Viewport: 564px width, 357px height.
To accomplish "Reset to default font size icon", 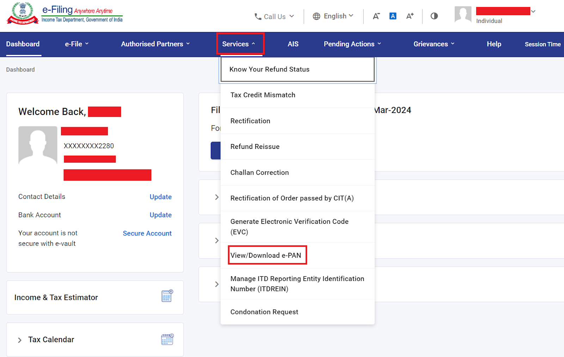I will [x=393, y=16].
